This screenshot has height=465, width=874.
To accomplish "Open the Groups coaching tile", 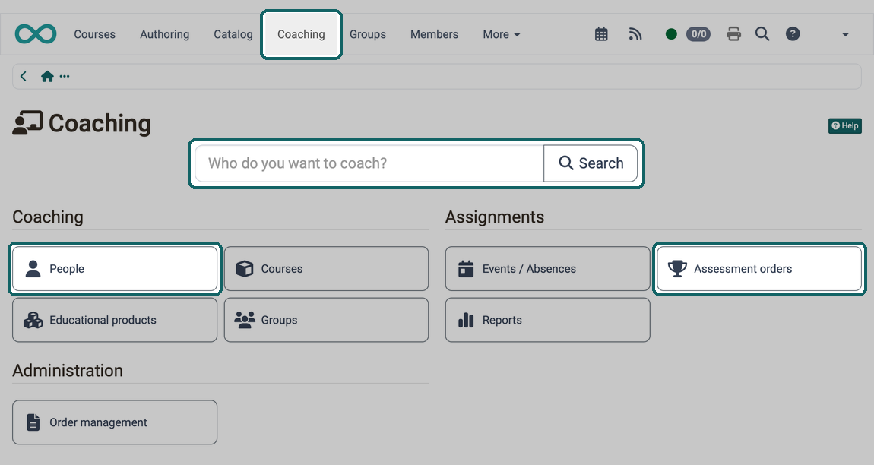I will 326,320.
